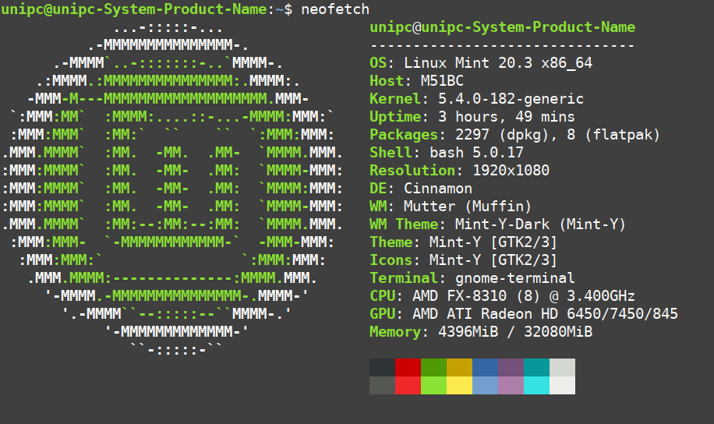Click the 'CPU: AMD FX-8310' line
Viewport: 714px width, 424px height.
click(x=502, y=296)
